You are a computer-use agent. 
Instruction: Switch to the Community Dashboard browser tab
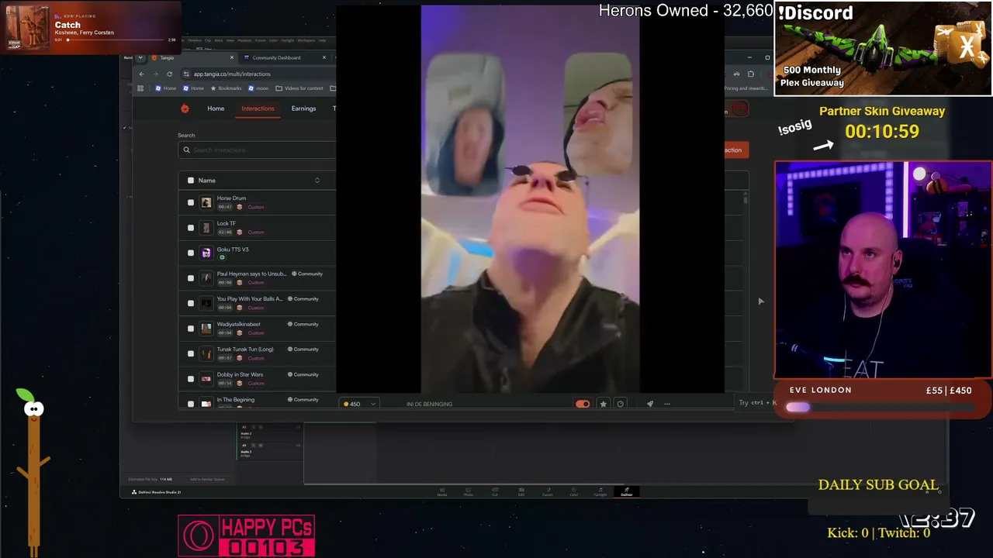click(287, 57)
